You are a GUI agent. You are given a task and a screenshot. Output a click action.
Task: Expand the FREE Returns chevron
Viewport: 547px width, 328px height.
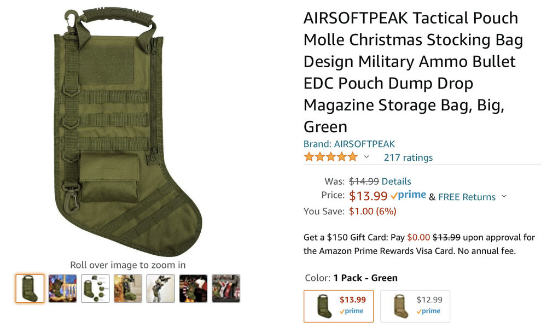[504, 197]
